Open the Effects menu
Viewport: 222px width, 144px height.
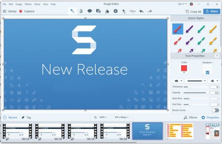(x=28, y=4)
